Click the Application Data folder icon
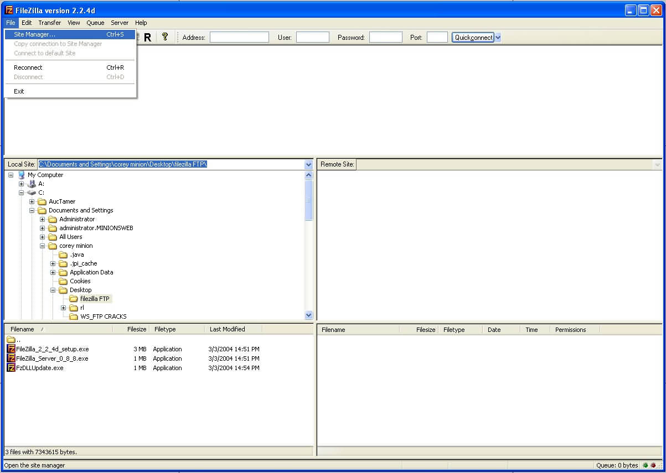 (x=63, y=272)
